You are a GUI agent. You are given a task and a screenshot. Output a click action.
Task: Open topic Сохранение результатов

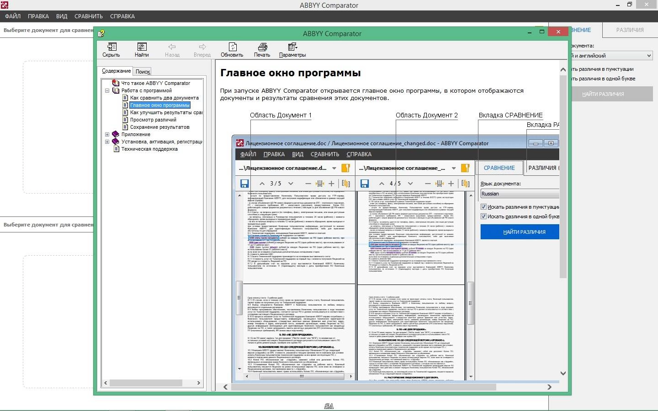pos(159,127)
